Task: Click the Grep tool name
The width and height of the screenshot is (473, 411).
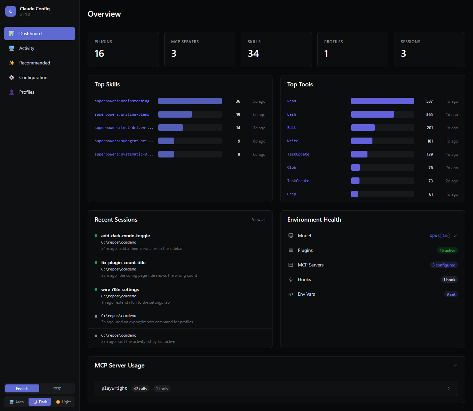Action: coord(291,194)
